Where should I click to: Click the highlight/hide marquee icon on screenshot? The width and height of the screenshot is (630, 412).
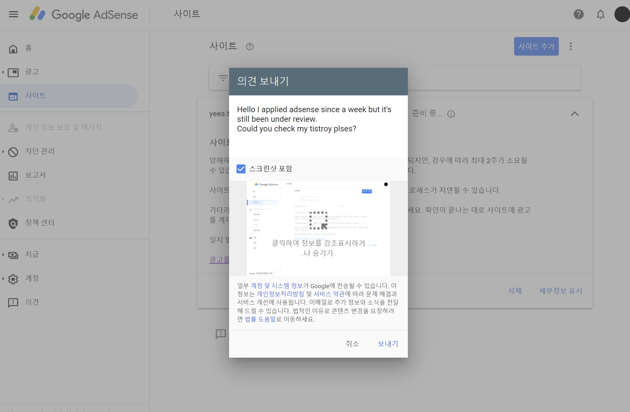click(x=318, y=221)
